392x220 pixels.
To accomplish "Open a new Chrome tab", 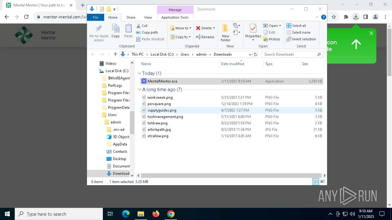I will click(x=82, y=5).
